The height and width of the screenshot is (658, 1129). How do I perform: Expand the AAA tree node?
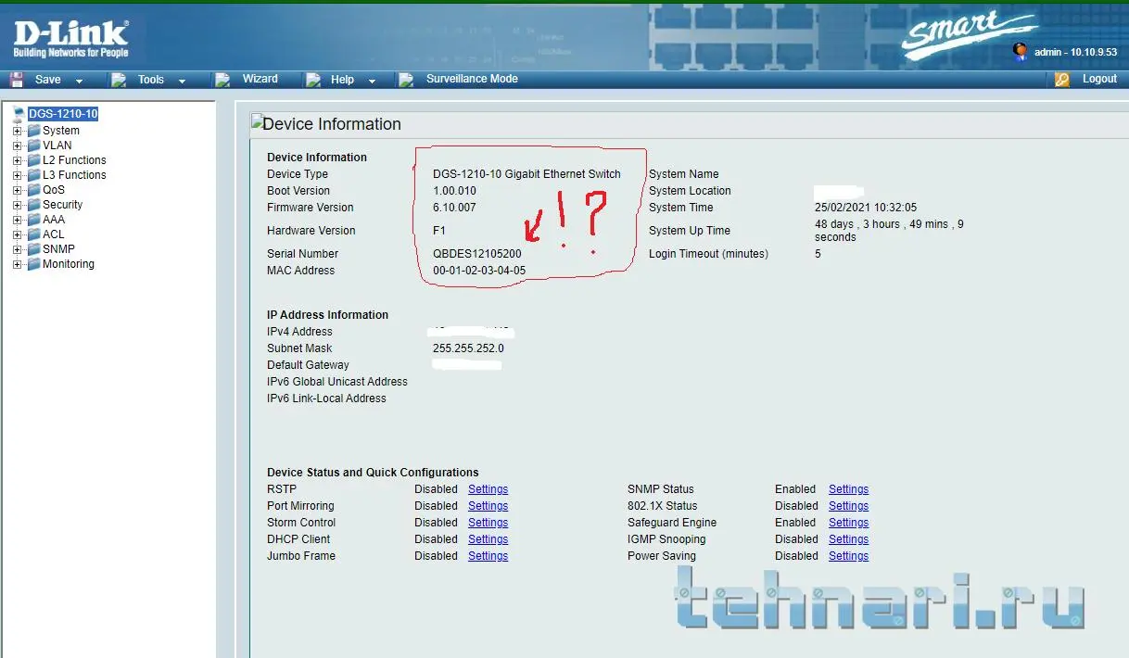coord(18,220)
